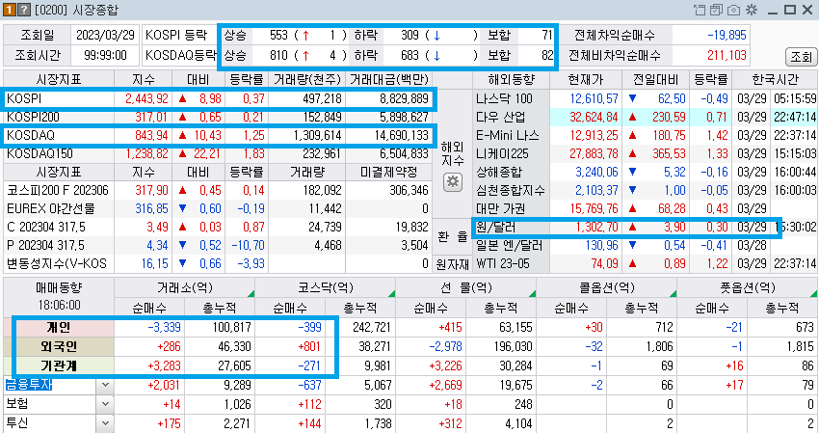
Task: Select the E-Mini 나스 overseas row
Action: pos(646,135)
